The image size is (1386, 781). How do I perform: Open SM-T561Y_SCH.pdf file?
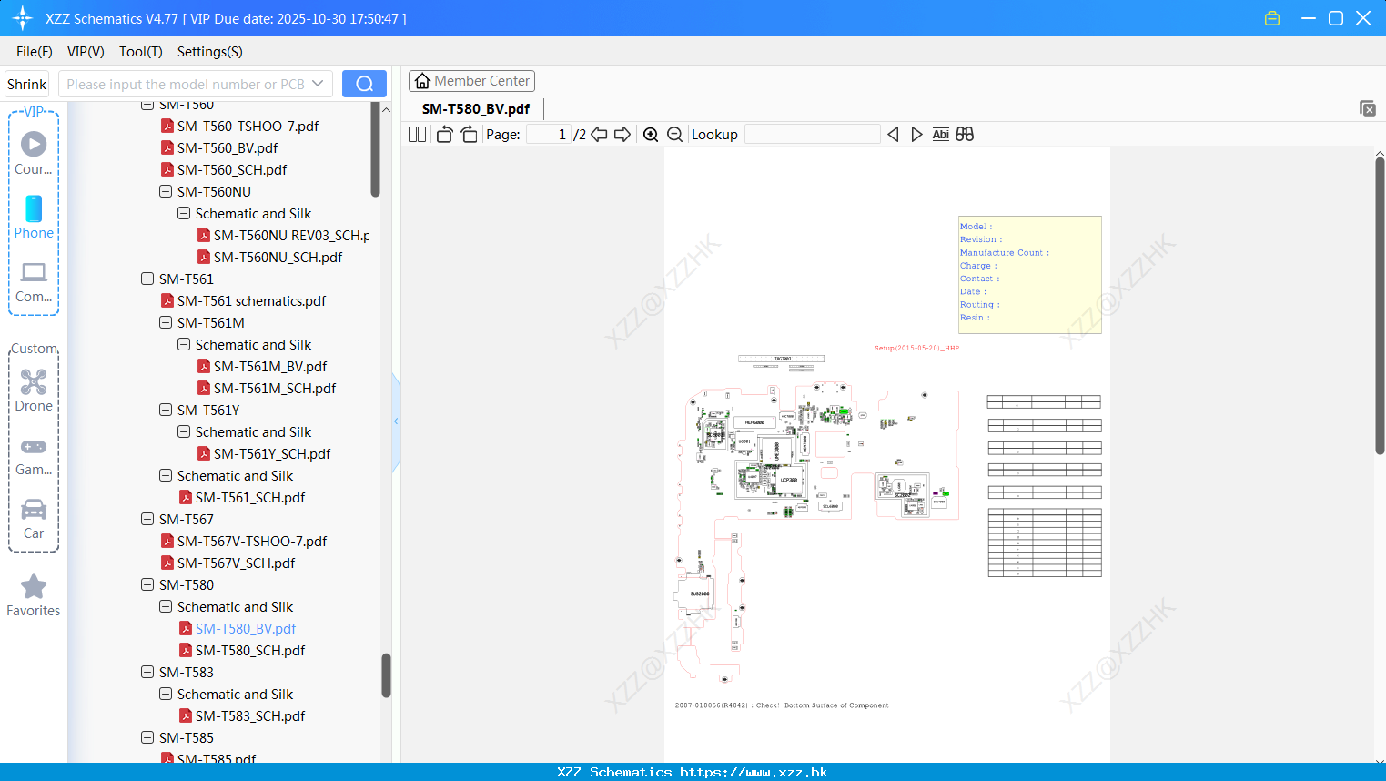272,453
